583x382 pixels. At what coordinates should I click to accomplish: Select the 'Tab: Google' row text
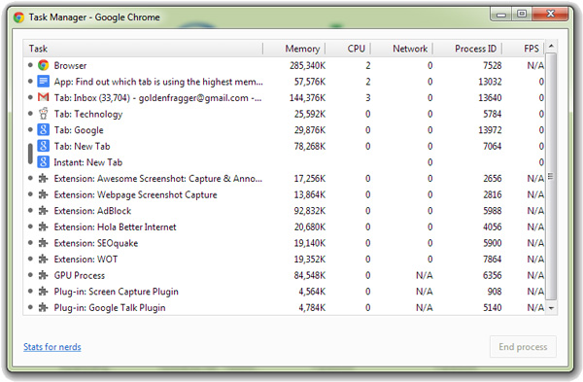pos(79,130)
